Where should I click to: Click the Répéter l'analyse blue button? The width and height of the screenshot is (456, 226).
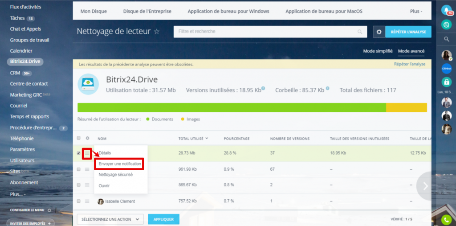pos(408,32)
